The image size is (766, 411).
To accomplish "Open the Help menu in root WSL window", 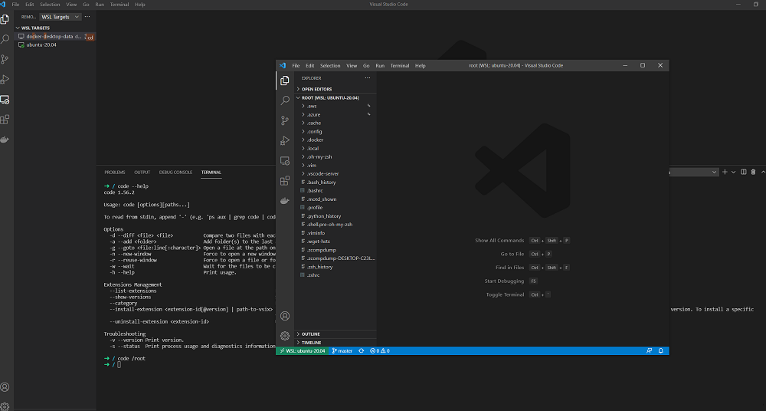I will click(420, 66).
